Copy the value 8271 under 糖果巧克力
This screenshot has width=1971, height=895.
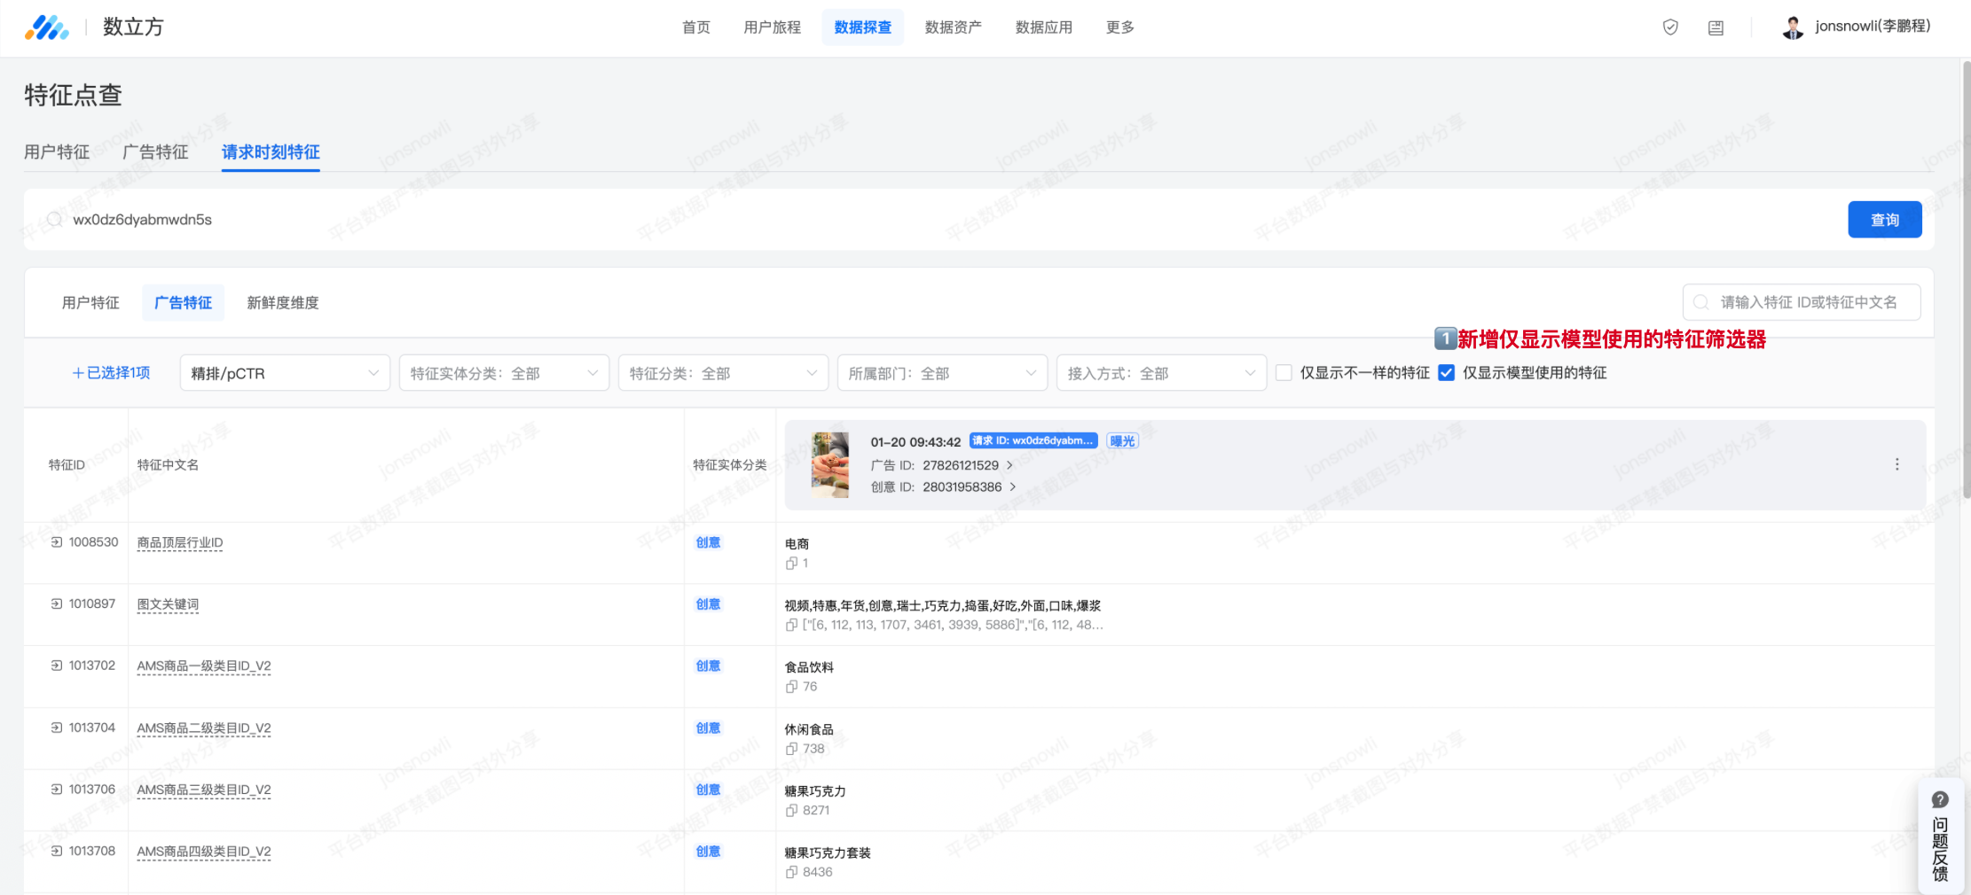coord(791,810)
